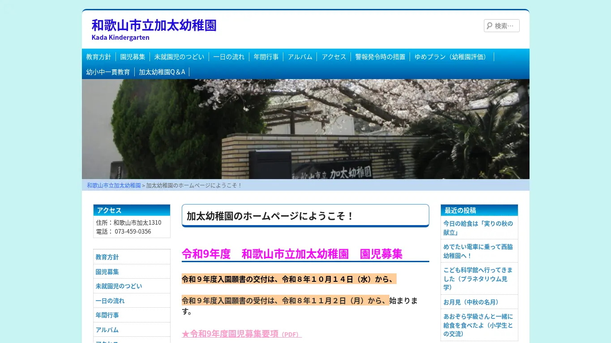Open sidebar link 教育方針

(x=107, y=257)
